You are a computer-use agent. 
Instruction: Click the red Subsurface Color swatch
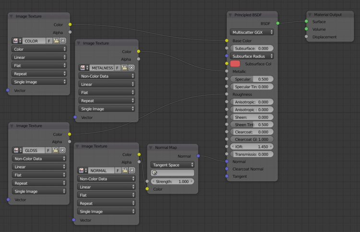(x=235, y=64)
